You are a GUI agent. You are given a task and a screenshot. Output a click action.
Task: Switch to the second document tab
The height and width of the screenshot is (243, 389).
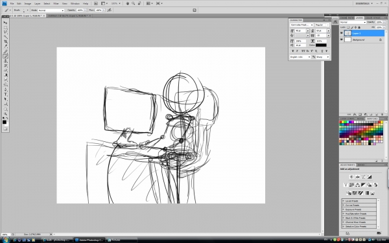69,16
